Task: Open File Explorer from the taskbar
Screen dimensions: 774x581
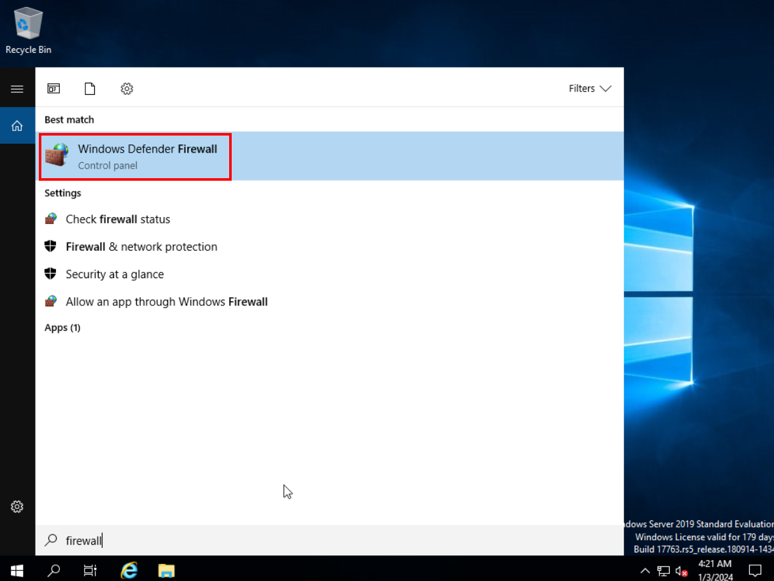Action: (166, 570)
